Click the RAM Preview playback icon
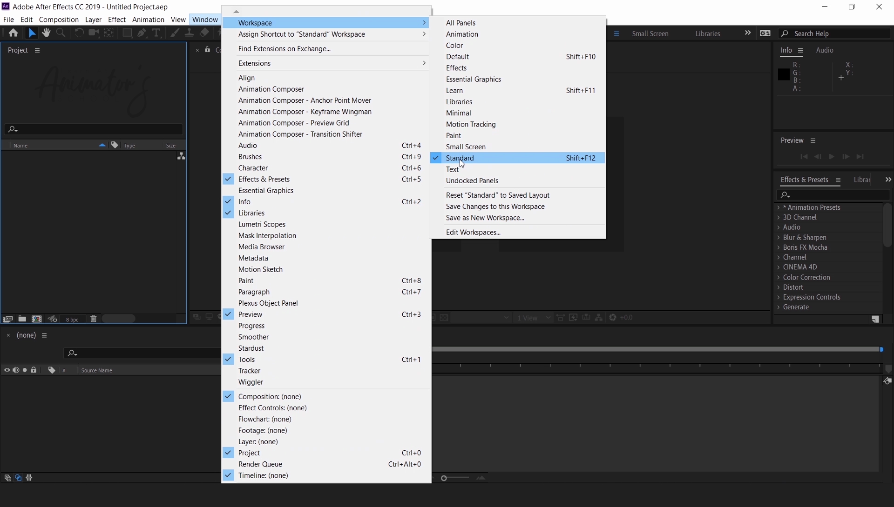Screen dimensions: 894x507 click(x=831, y=156)
